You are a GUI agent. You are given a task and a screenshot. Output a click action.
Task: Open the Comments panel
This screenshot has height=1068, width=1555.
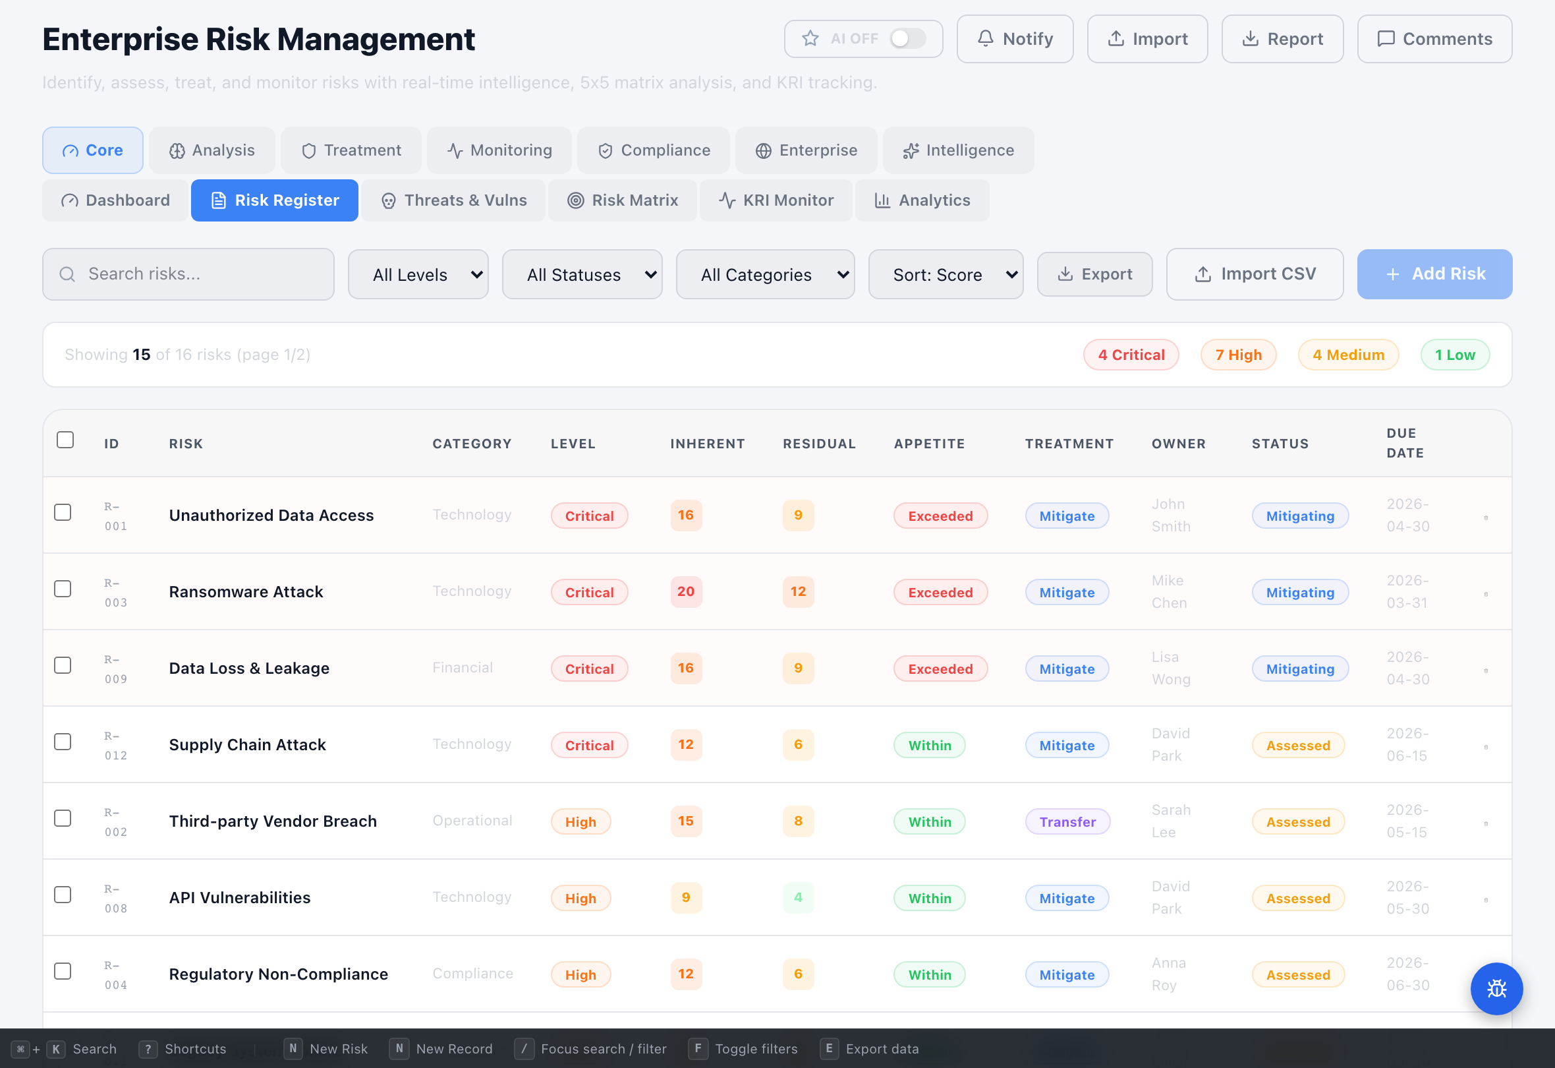point(1434,38)
